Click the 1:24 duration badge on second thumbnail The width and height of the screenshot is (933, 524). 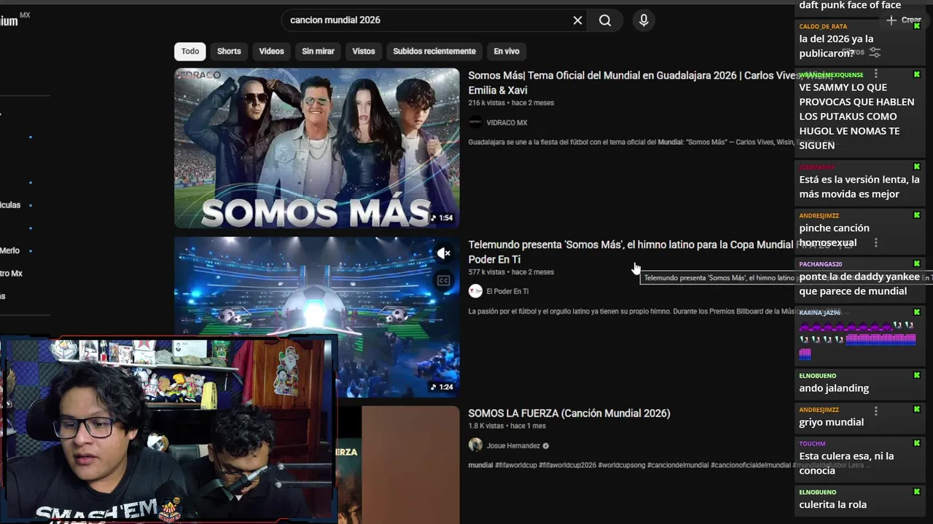pos(442,387)
